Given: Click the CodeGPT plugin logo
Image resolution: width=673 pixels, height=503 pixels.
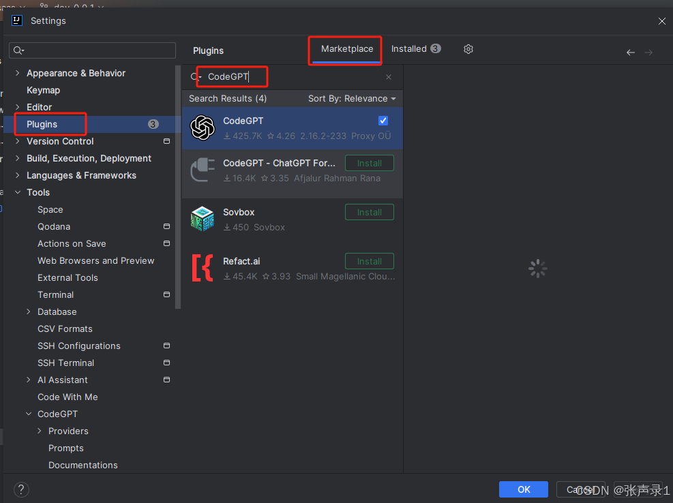Looking at the screenshot, I should click(x=203, y=128).
